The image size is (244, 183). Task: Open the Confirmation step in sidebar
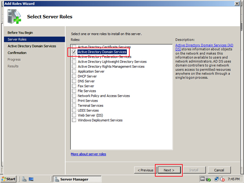pyautogui.click(x=17, y=53)
